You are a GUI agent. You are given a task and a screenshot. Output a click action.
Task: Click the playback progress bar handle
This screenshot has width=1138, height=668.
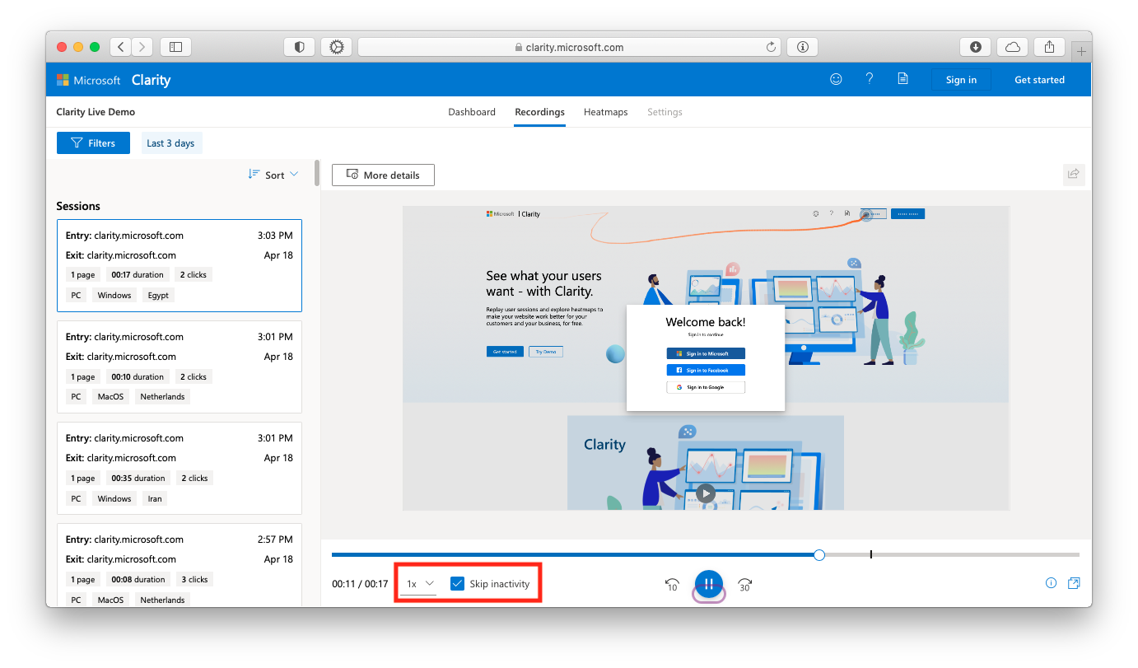(819, 554)
